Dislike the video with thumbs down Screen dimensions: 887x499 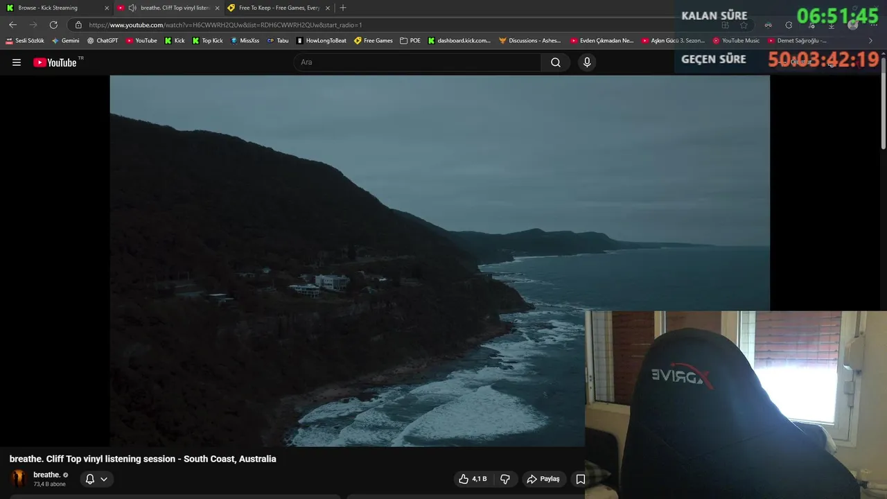pos(505,479)
